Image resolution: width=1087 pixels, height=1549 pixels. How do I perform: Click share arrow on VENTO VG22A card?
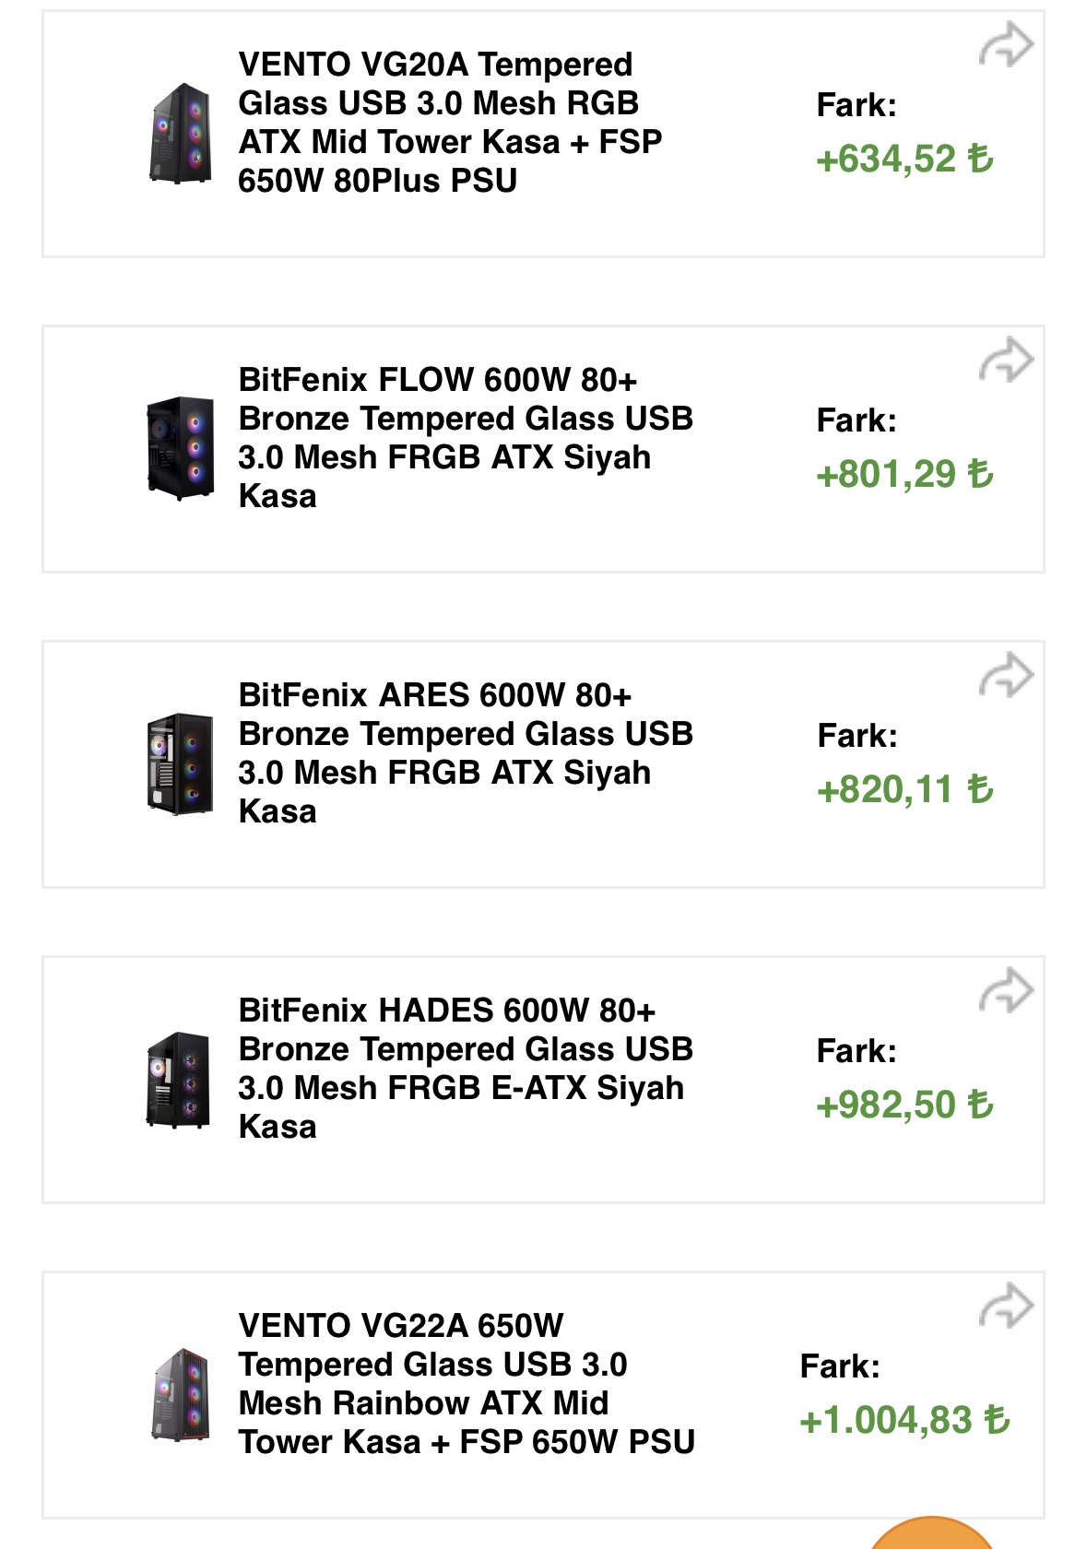pyautogui.click(x=1006, y=1307)
